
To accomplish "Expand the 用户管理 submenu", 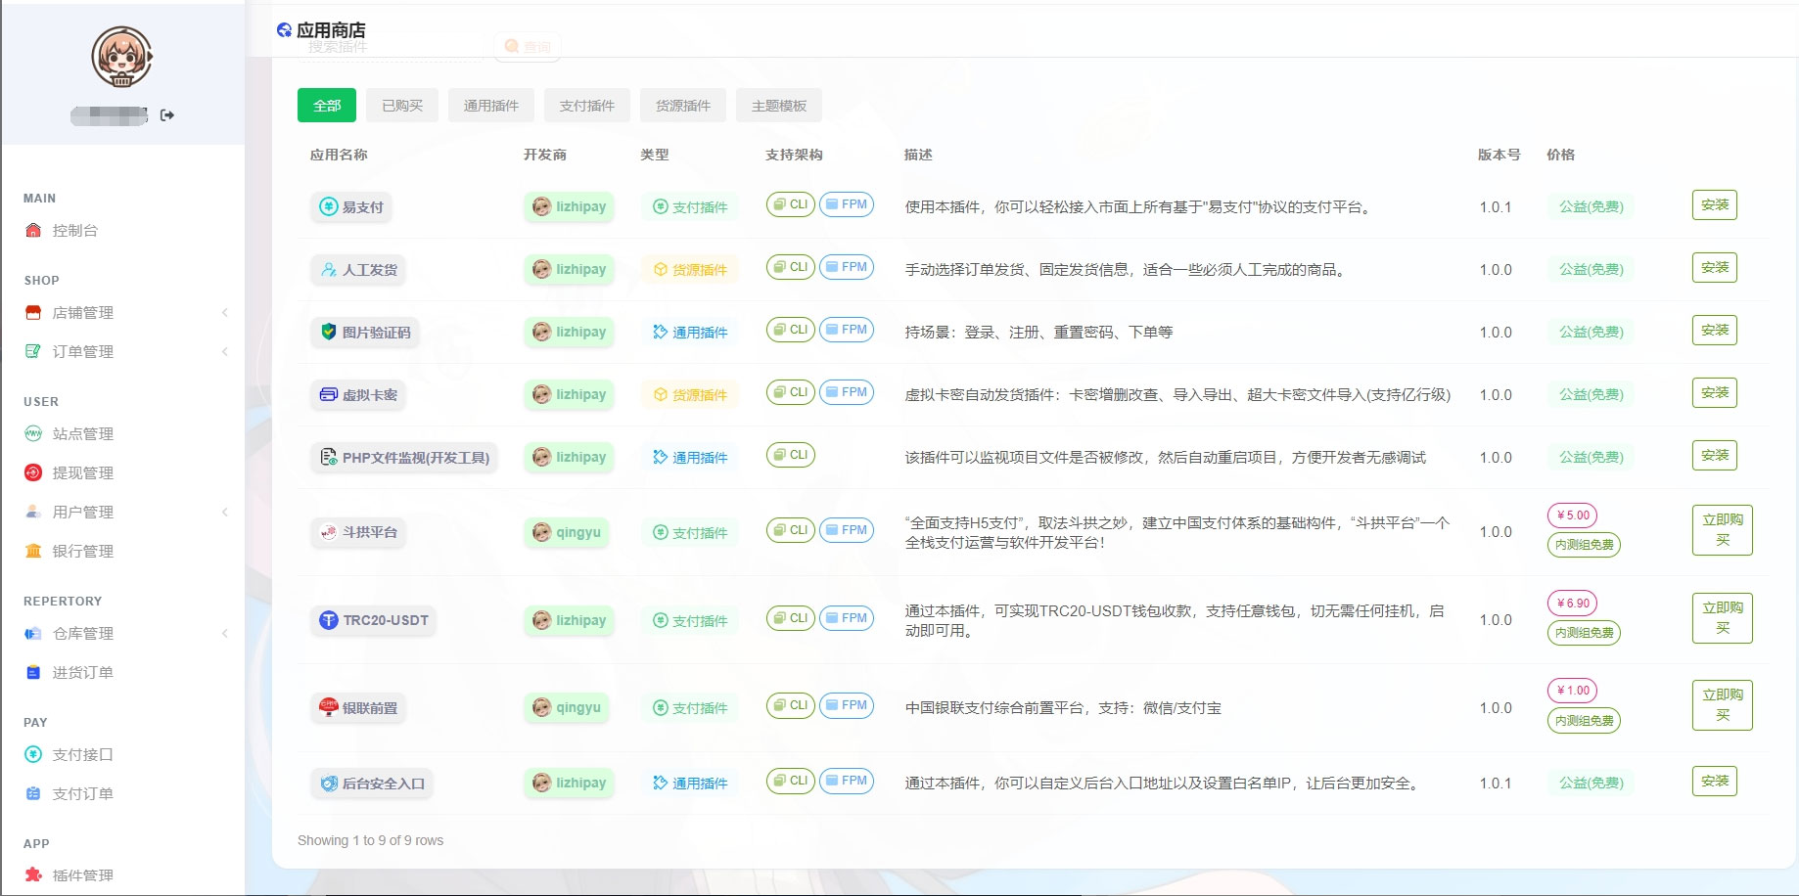I will 225,512.
